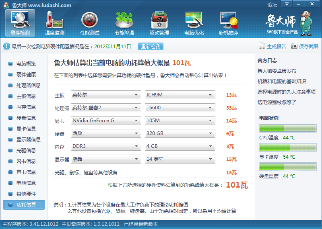
Task: Click the 显卡温度 progress bar
Action: point(288,147)
